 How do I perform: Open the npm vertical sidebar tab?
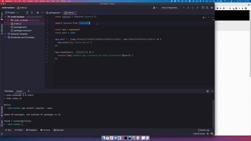[x=2, y=123]
